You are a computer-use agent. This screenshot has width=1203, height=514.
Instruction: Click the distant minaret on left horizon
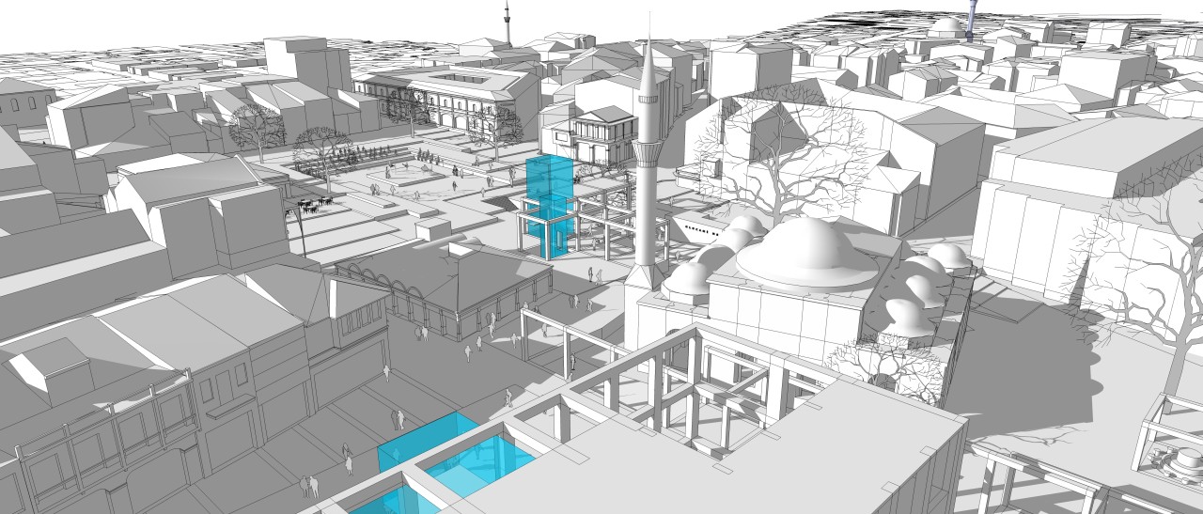507,23
